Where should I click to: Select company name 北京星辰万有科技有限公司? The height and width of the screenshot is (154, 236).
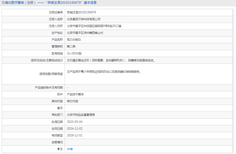click(x=84, y=19)
